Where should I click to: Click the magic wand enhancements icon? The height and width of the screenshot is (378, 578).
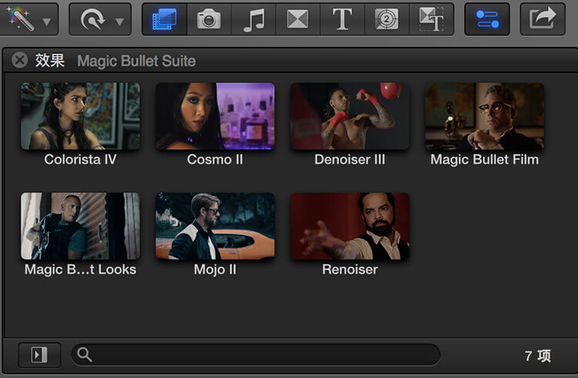click(x=21, y=18)
